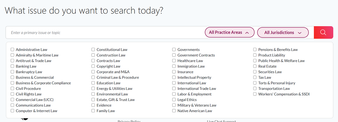
Task: Enable the Computer & Internet Law checkbox
Action: coord(12,111)
